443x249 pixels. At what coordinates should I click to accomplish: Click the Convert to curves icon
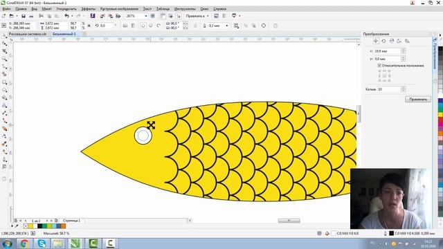click(x=264, y=26)
